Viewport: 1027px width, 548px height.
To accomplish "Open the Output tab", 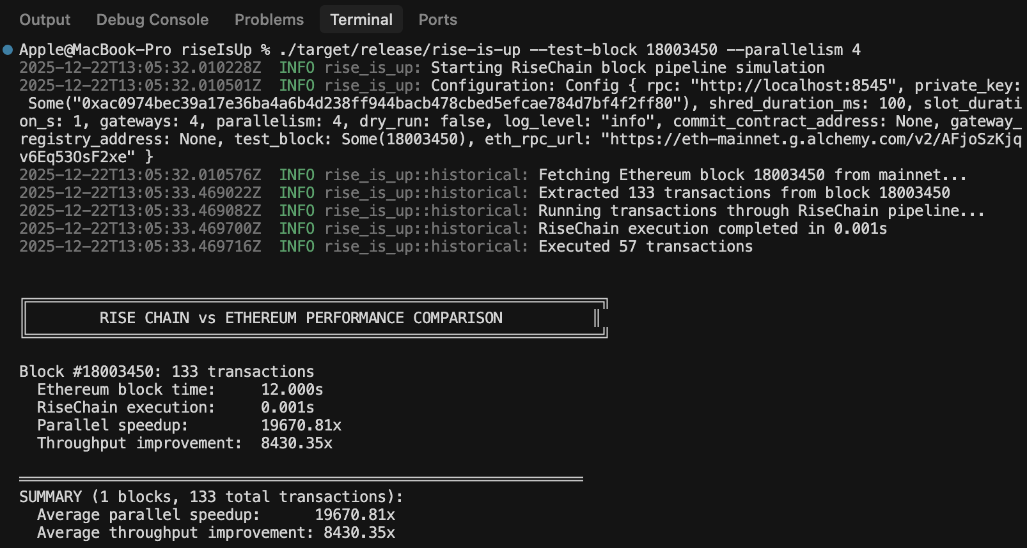I will point(45,20).
